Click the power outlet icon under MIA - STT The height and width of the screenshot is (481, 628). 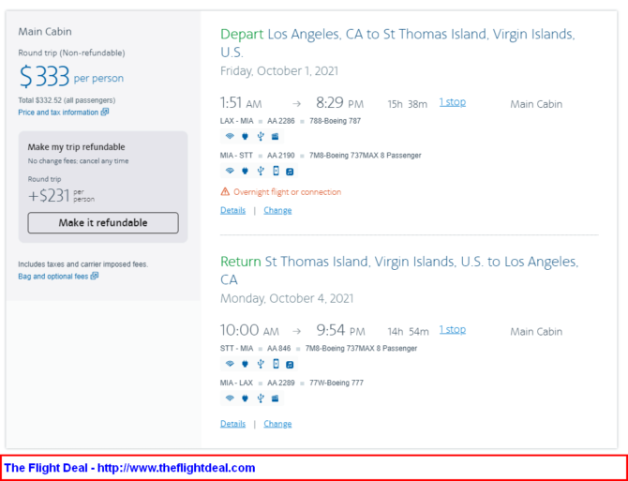[246, 171]
